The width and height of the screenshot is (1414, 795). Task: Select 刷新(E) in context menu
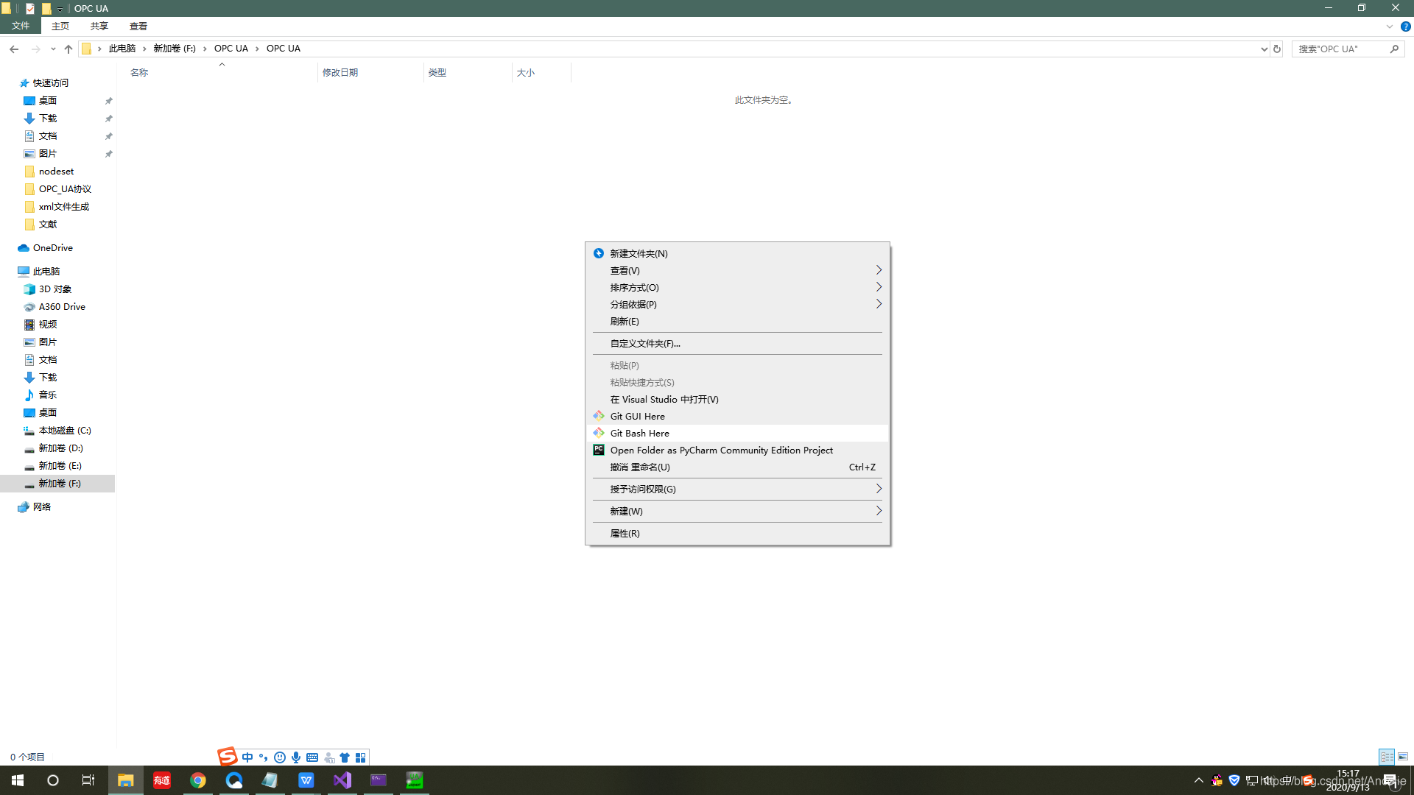pos(737,321)
